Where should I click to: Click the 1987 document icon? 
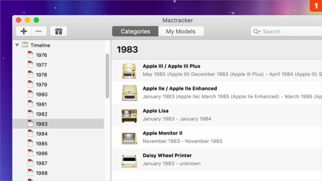coord(30,163)
